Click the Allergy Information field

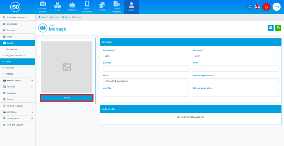coord(236,94)
